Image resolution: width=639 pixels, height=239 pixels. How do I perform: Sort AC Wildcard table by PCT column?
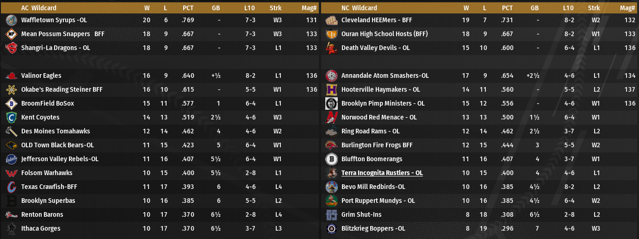pyautogui.click(x=188, y=8)
